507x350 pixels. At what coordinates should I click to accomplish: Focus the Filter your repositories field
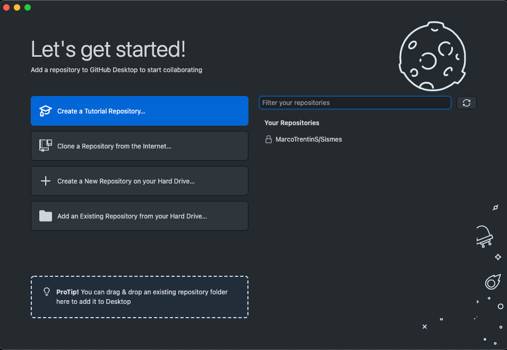coord(355,103)
